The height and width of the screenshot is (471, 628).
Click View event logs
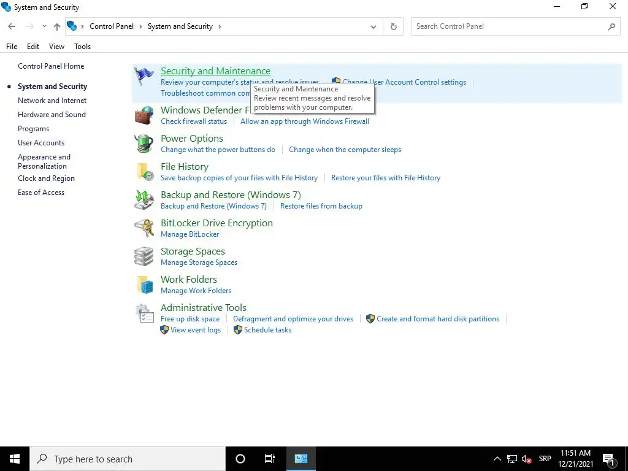click(x=196, y=330)
